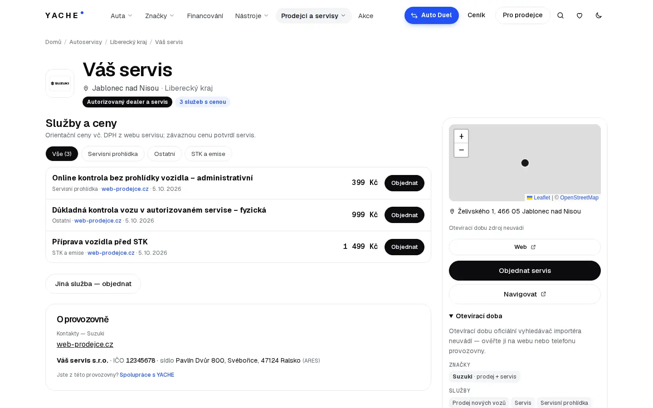Image resolution: width=653 pixels, height=408 pixels.
Task: Open the dealer Web link button
Action: (x=525, y=247)
